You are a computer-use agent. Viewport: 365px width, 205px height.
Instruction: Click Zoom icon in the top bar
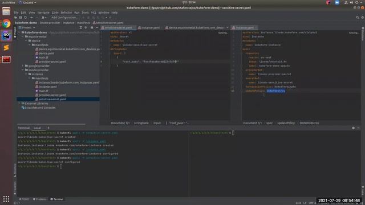click(337, 2)
